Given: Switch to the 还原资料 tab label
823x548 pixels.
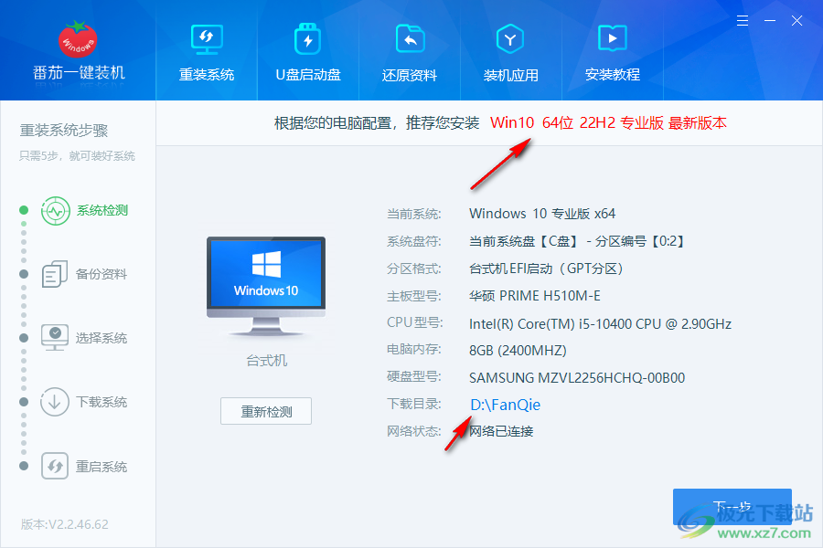Looking at the screenshot, I should pos(410,76).
